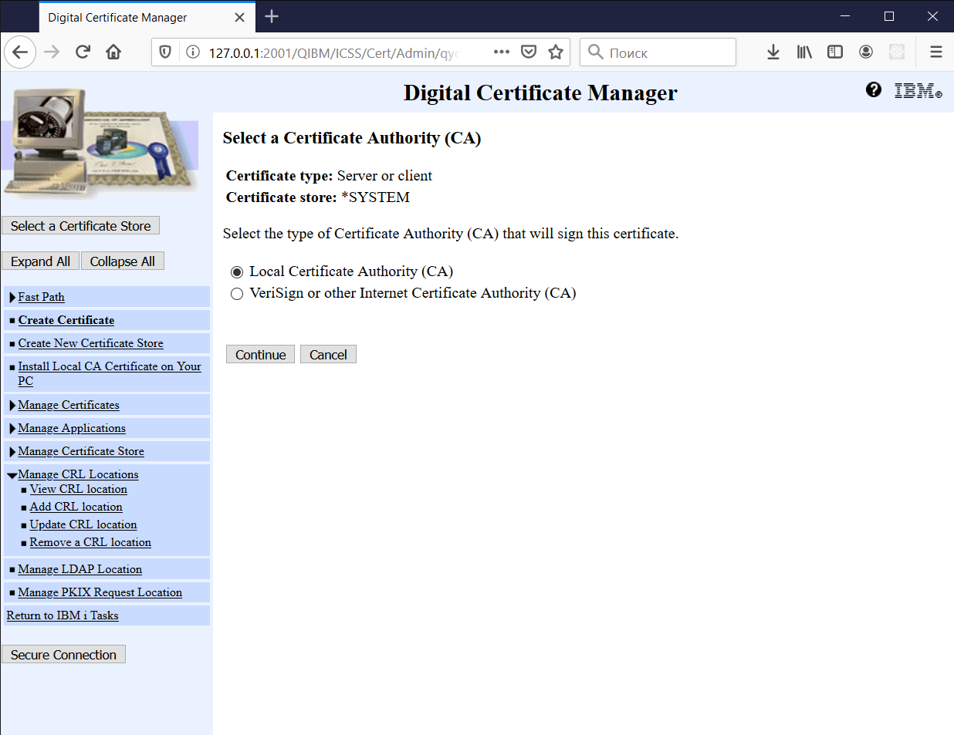Expand the Fast Path triangle

coord(12,298)
